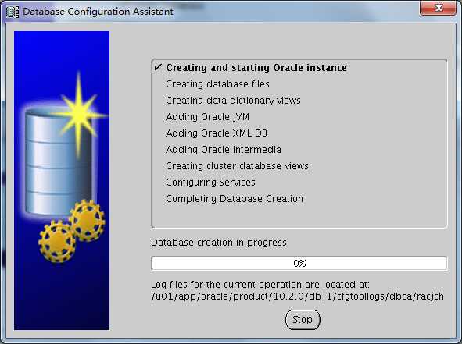Select 'Creating cluster database views' step
462x344 pixels.
[237, 166]
